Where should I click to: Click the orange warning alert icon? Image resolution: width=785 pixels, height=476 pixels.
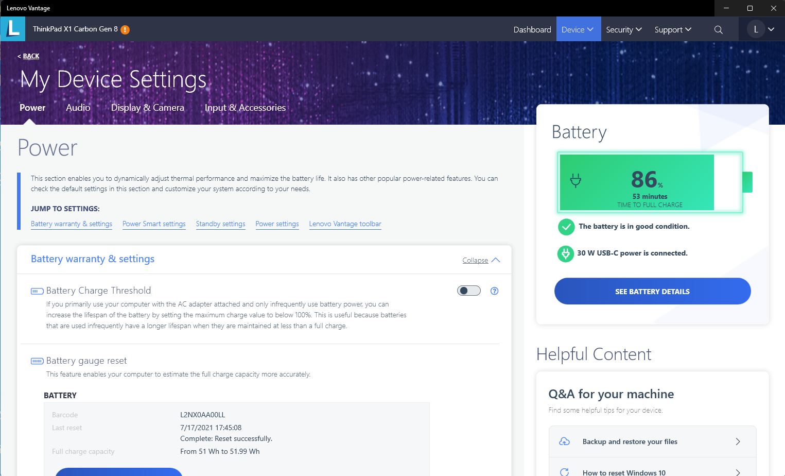(x=125, y=30)
